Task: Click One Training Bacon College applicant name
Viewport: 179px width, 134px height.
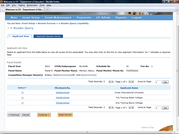Action: 129,103
